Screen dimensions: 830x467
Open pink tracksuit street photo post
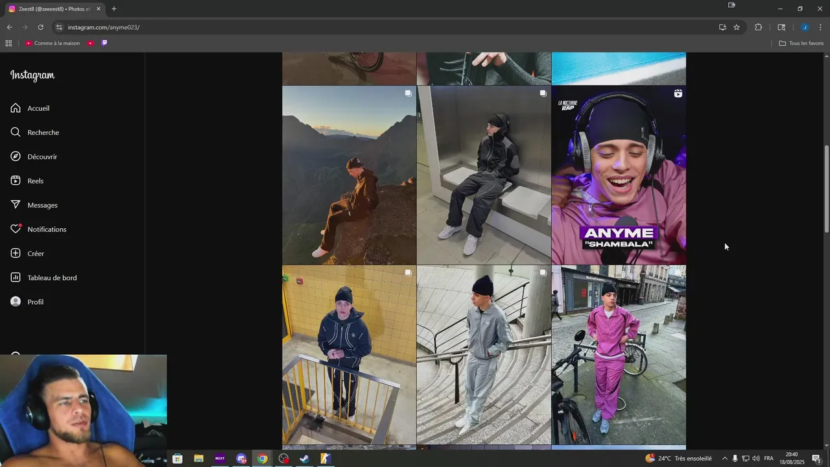click(x=619, y=355)
